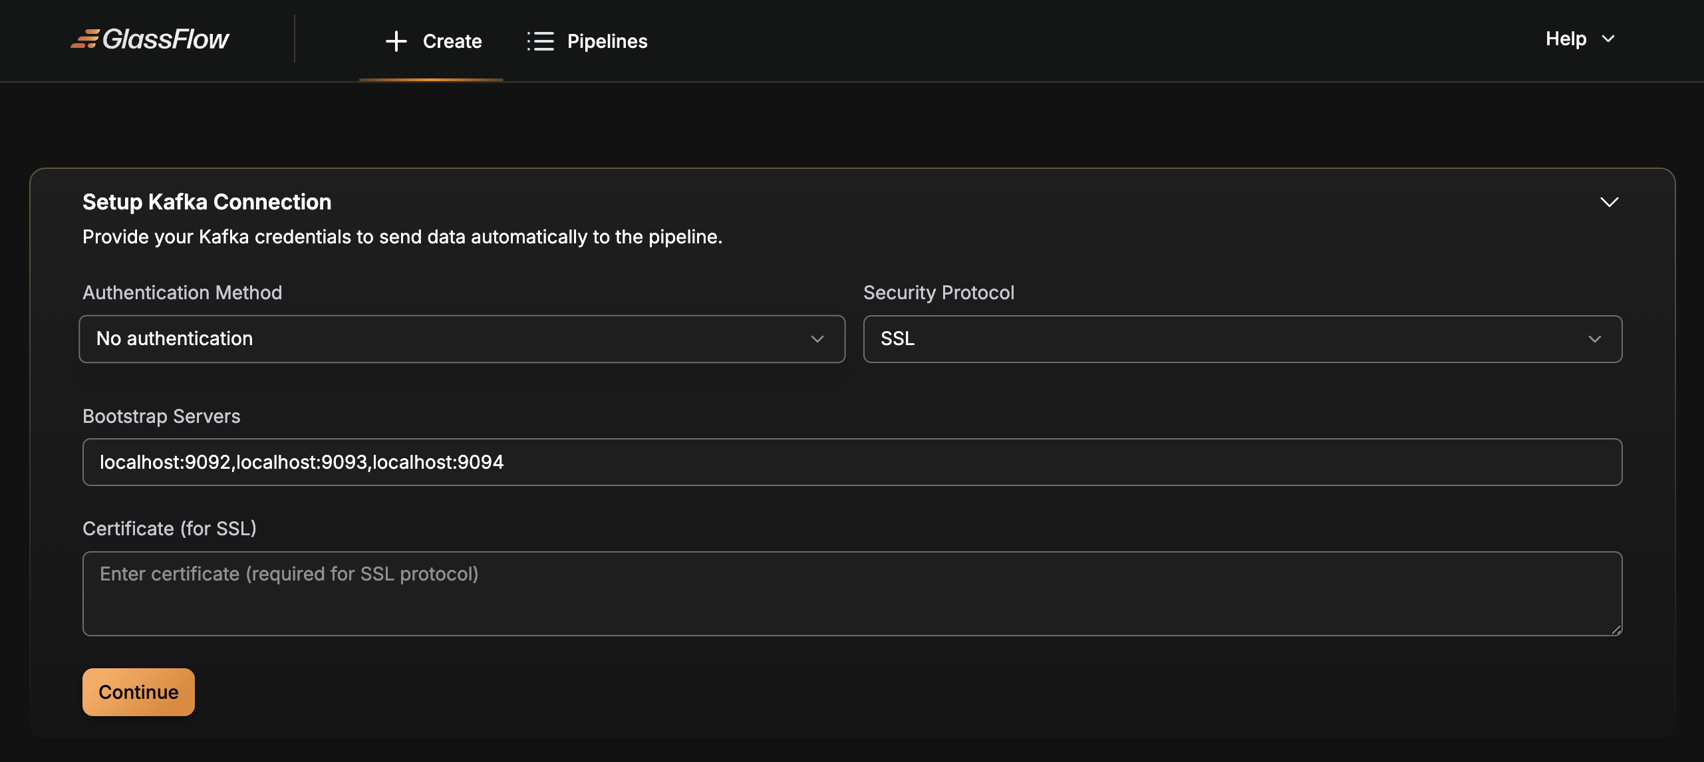Click the arrow in the SSL dropdown
Screen dimensions: 1704x762
click(1594, 339)
